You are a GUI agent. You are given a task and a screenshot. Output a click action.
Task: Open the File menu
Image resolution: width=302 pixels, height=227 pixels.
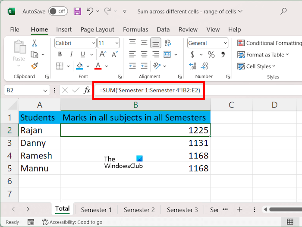15,29
